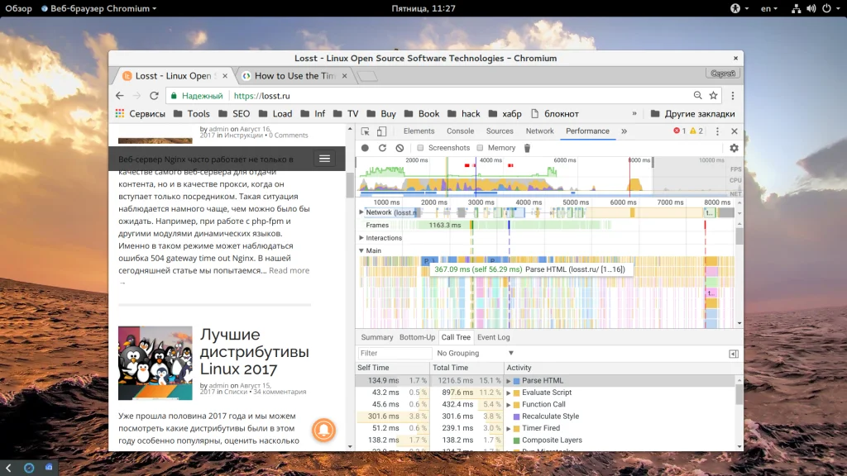Activate the inspect element picker
Screen dimensions: 847x476
pyautogui.click(x=366, y=131)
